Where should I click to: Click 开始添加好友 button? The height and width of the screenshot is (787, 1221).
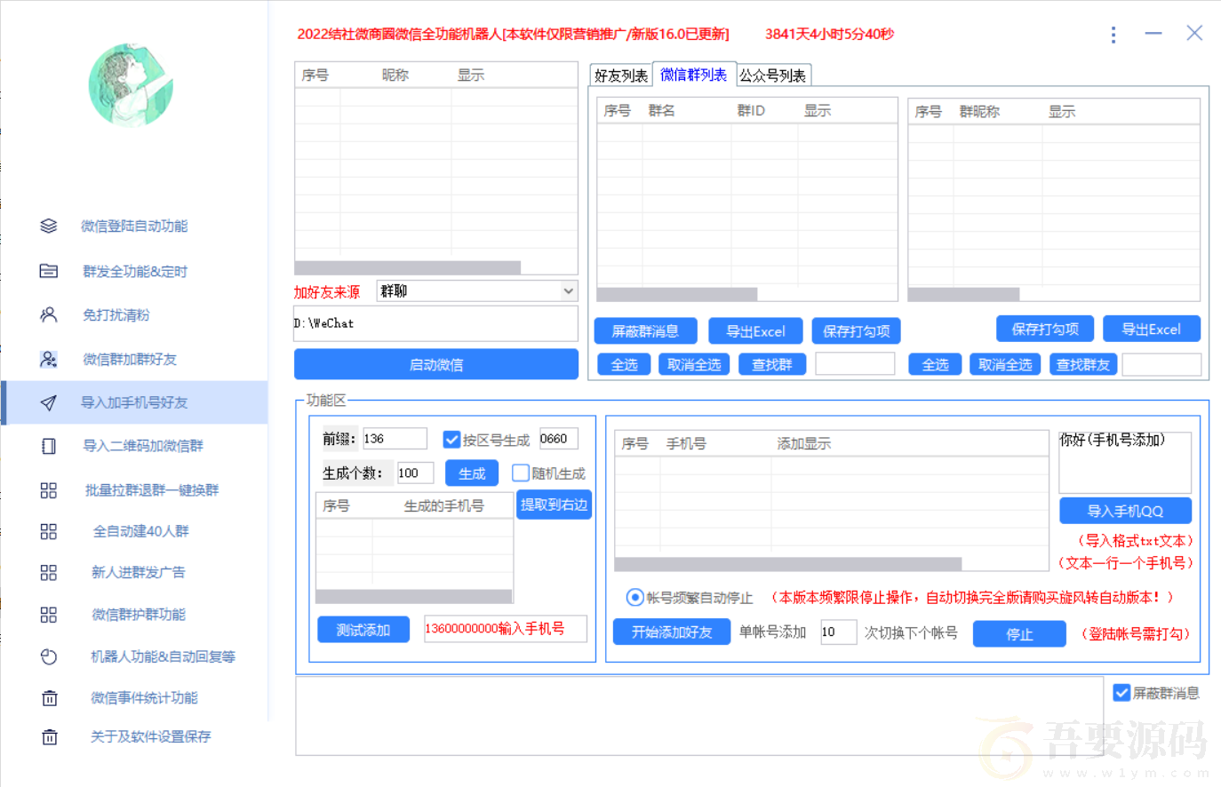coord(672,632)
